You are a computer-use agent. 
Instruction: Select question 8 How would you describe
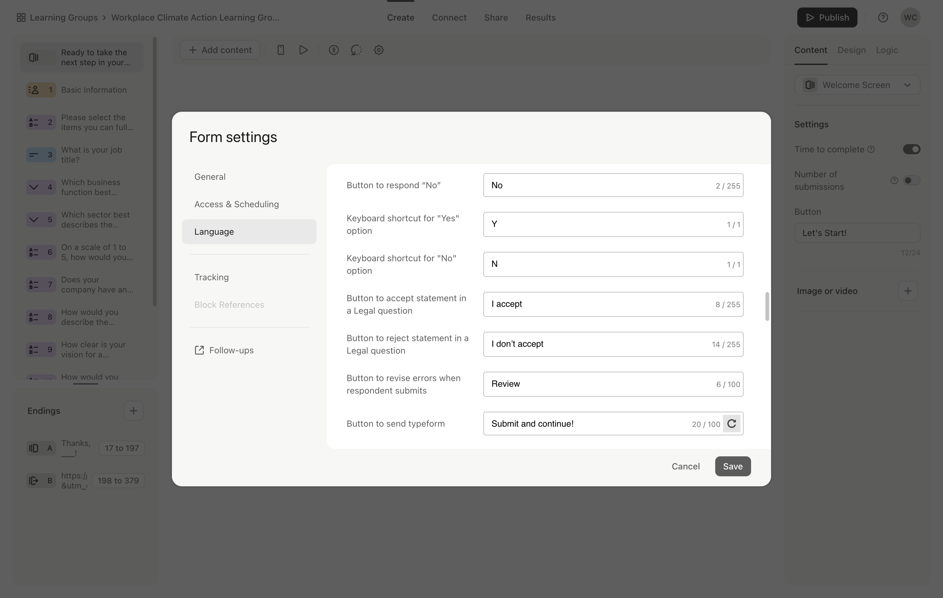pyautogui.click(x=82, y=317)
